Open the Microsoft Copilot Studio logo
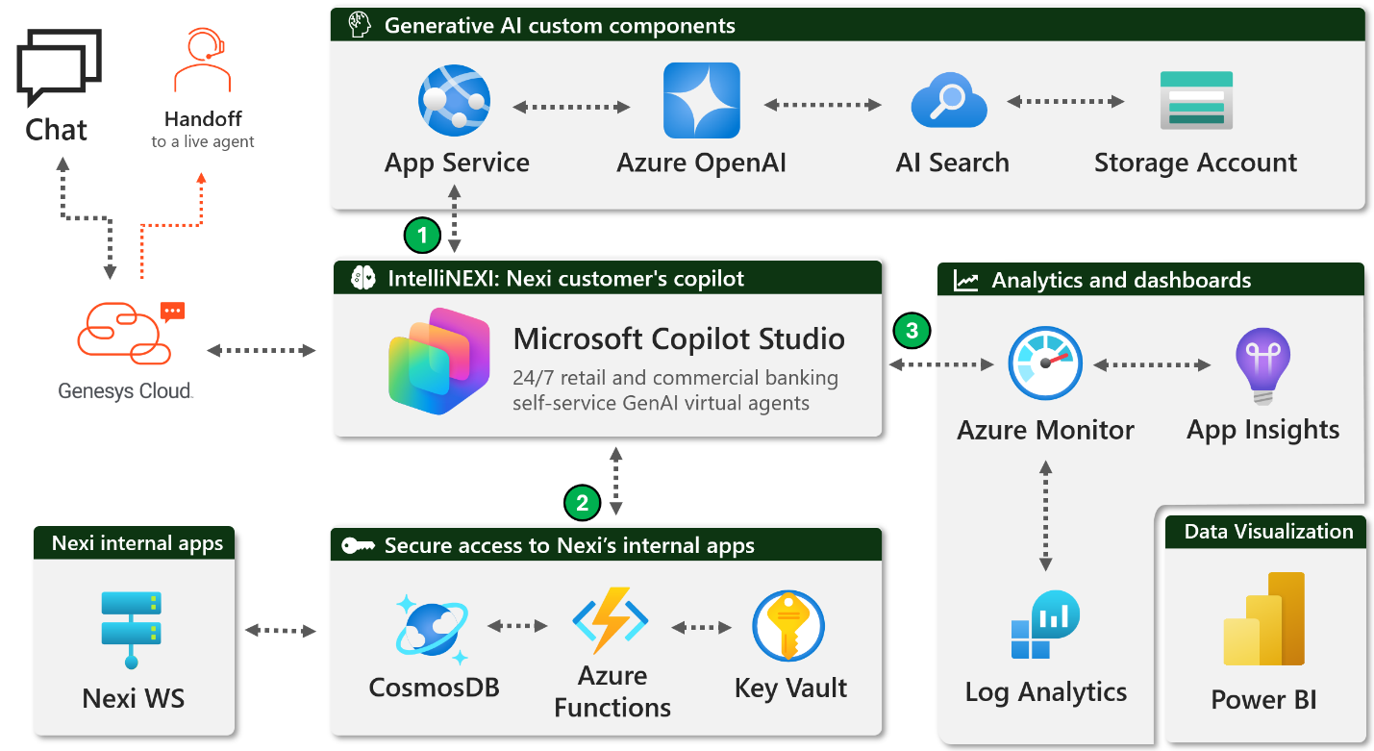Viewport: 1374px width, 751px height. (x=440, y=361)
